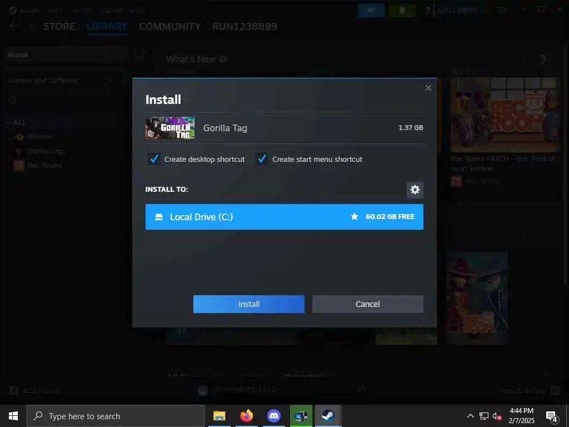Switch to the LIBRARY tab
Screen dimensions: 569x427
click(107, 27)
